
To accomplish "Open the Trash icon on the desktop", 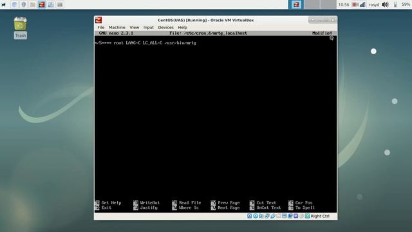I will point(20,28).
